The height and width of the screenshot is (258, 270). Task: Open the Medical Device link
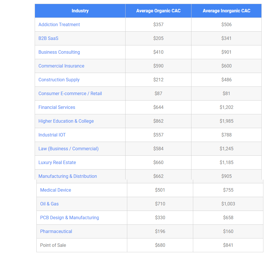point(56,190)
